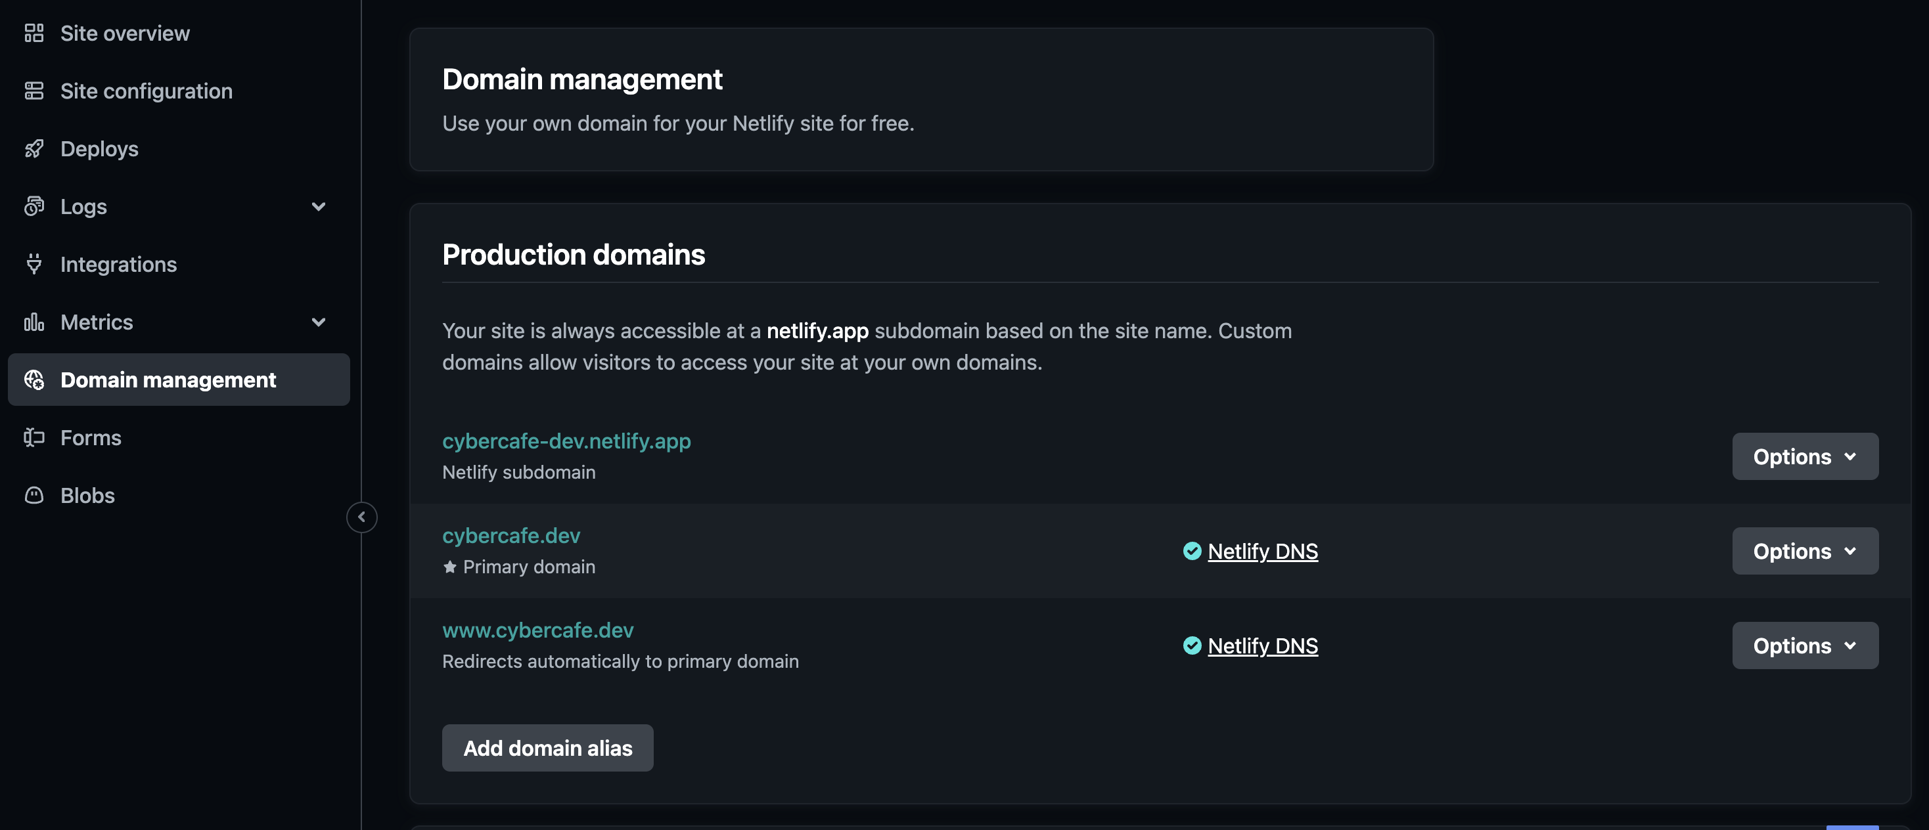This screenshot has width=1929, height=830.
Task: Open the cybercafe.dev domain link
Action: pos(511,535)
